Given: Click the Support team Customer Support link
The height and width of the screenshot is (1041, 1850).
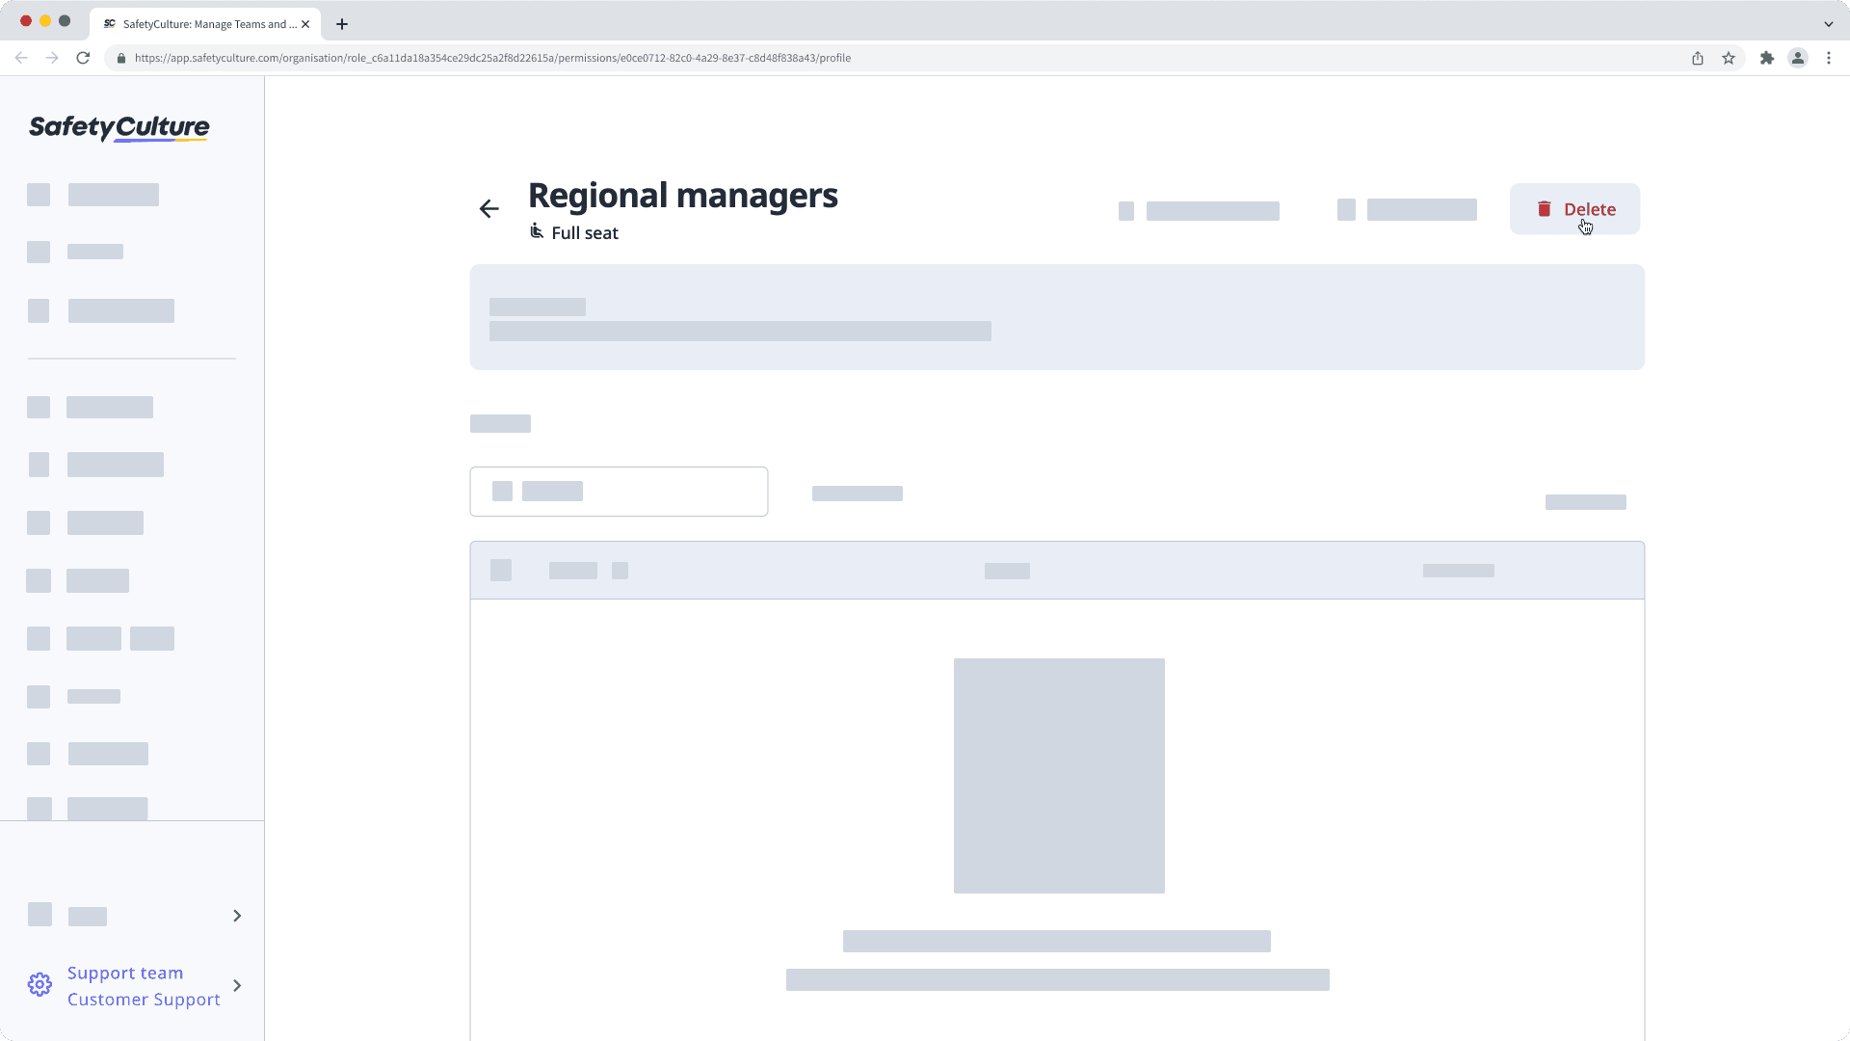Looking at the screenshot, I should pos(143,985).
